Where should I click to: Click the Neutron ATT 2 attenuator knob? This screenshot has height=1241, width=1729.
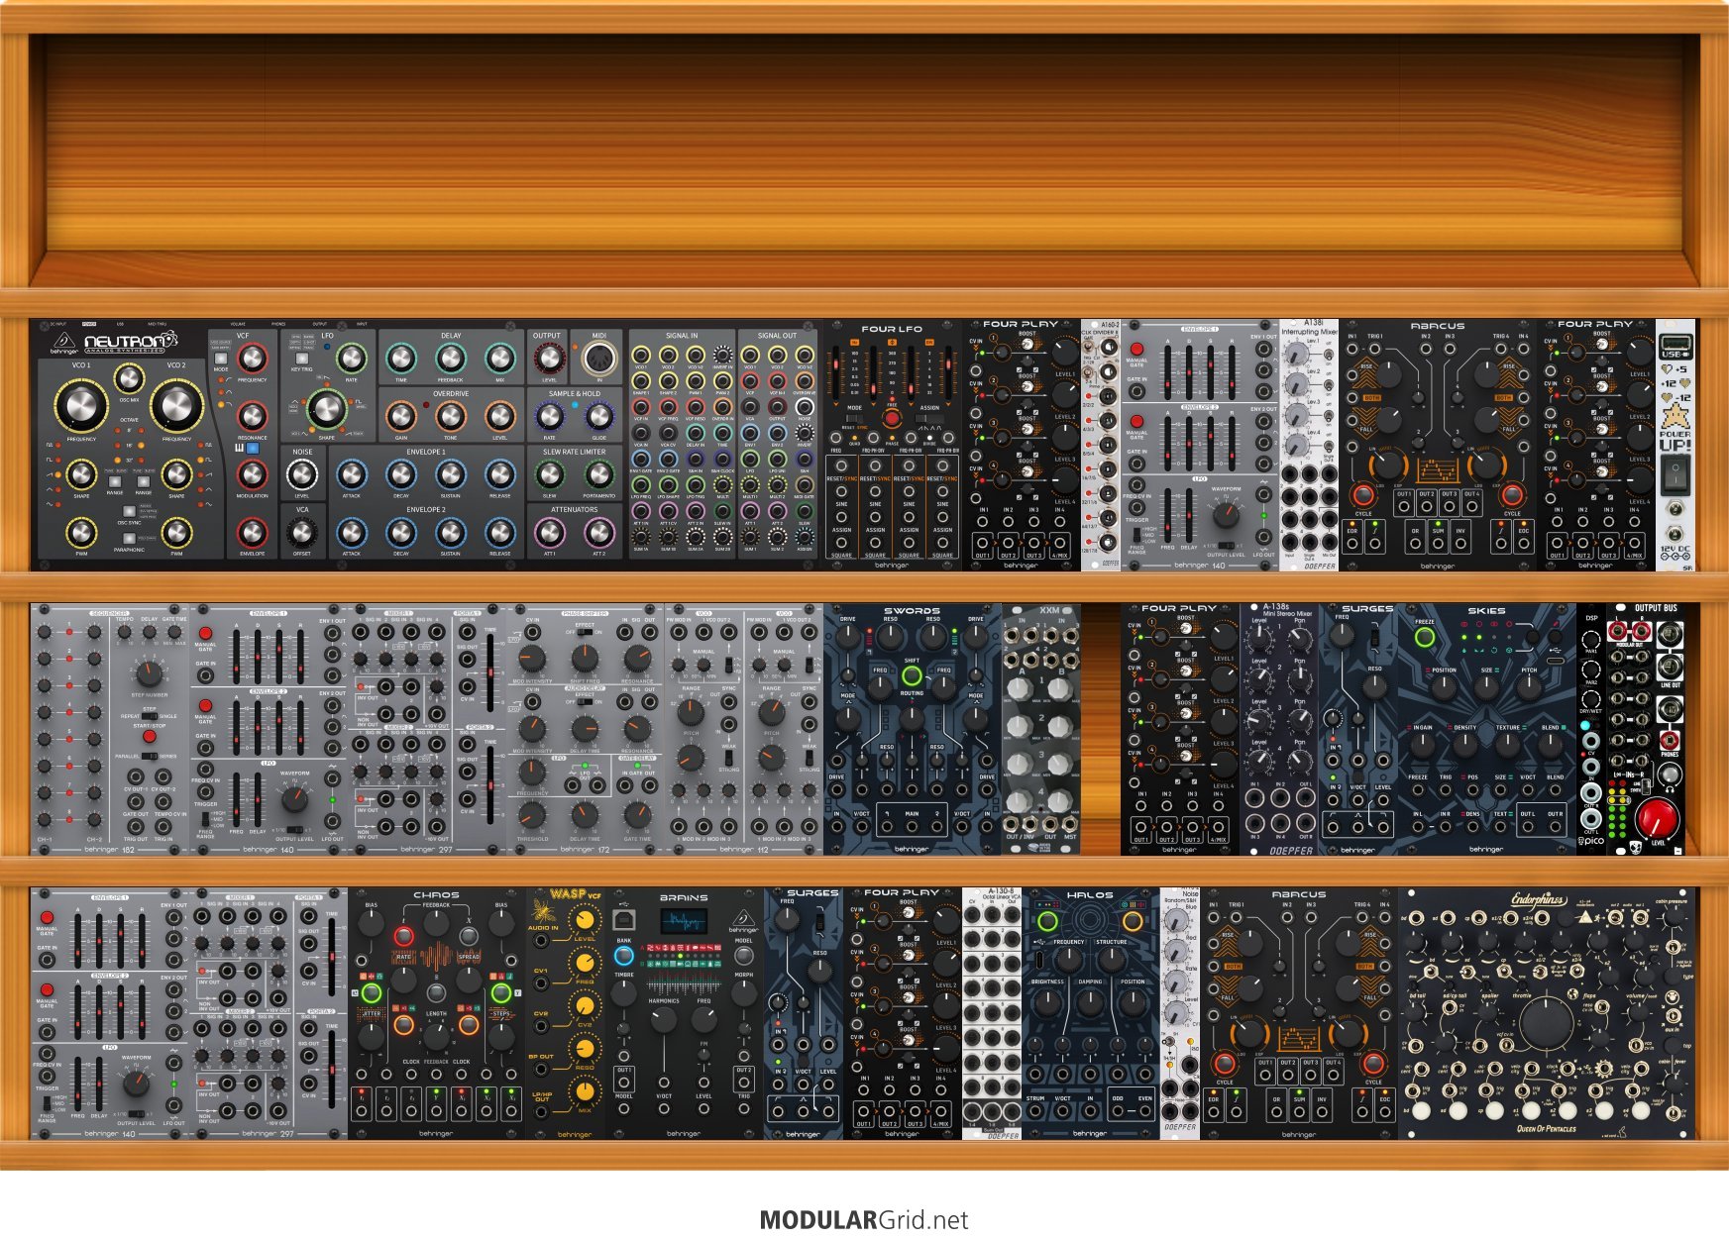[x=598, y=533]
